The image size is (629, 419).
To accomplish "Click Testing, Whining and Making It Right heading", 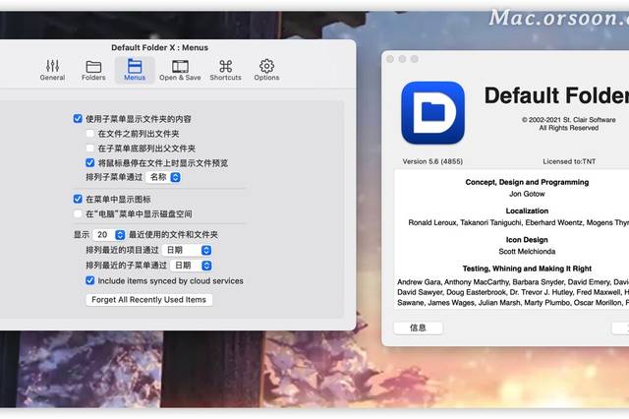I will click(x=527, y=269).
